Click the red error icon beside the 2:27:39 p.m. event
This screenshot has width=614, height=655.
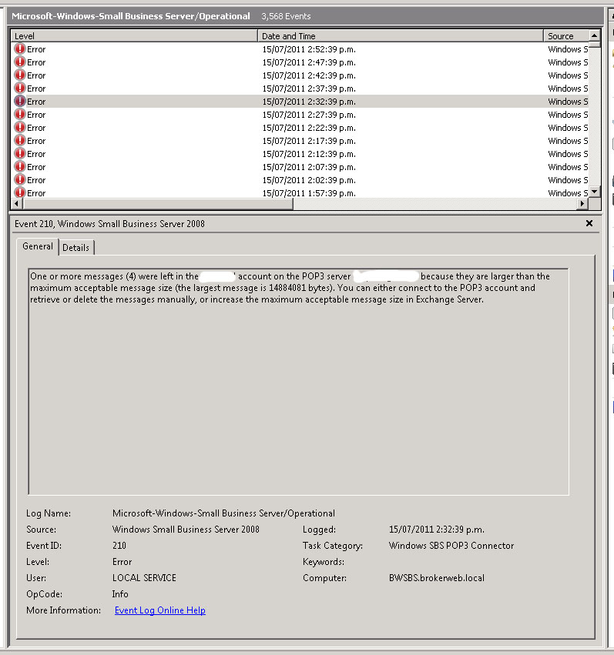[x=20, y=115]
